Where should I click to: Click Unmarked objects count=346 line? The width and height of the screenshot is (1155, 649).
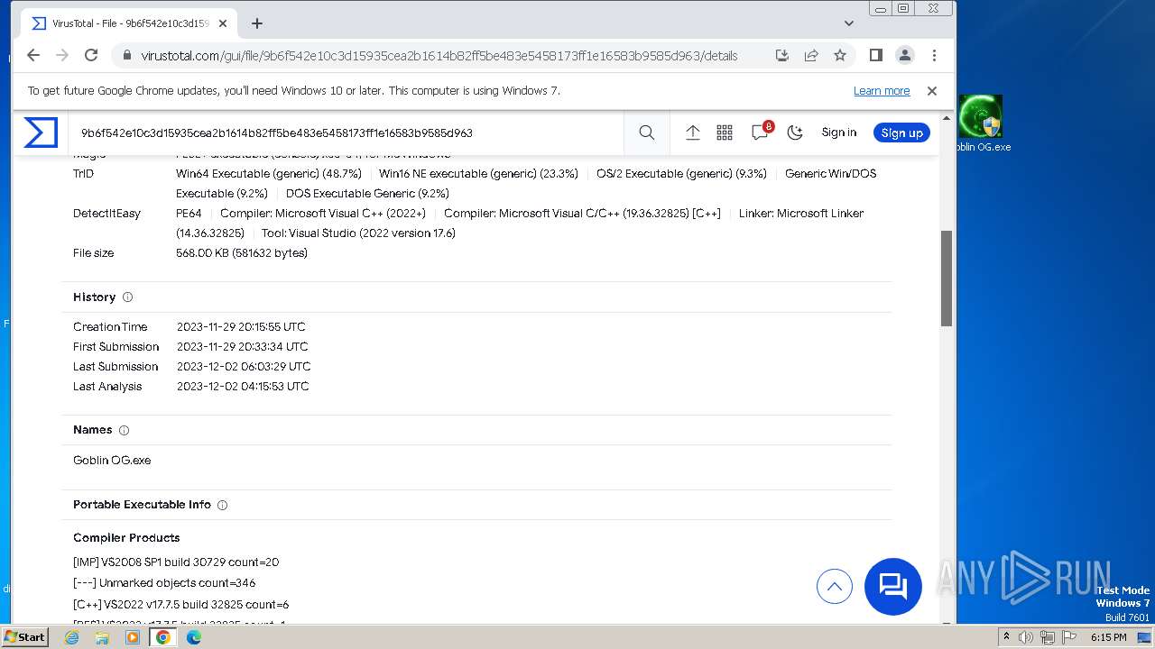pyautogui.click(x=164, y=583)
